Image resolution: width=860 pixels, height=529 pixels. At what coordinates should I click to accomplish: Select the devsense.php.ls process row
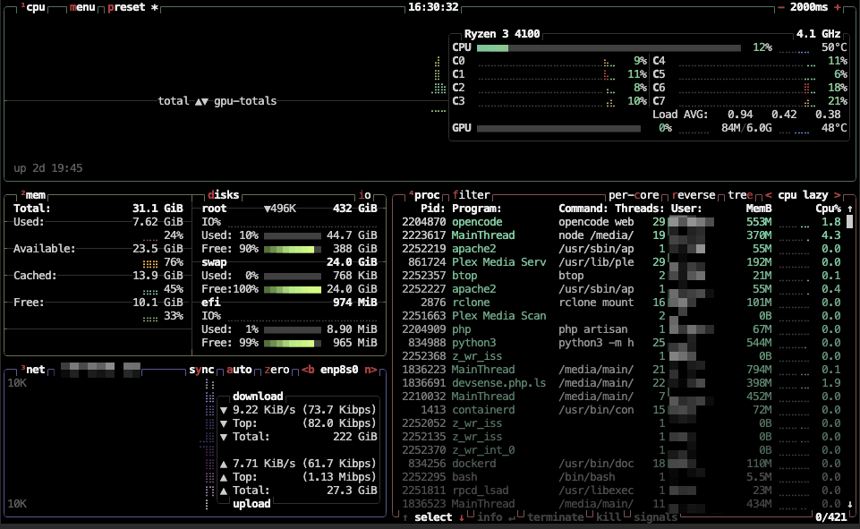click(621, 383)
